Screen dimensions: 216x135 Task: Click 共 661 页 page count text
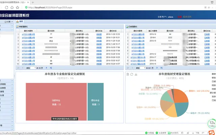coord(150,68)
